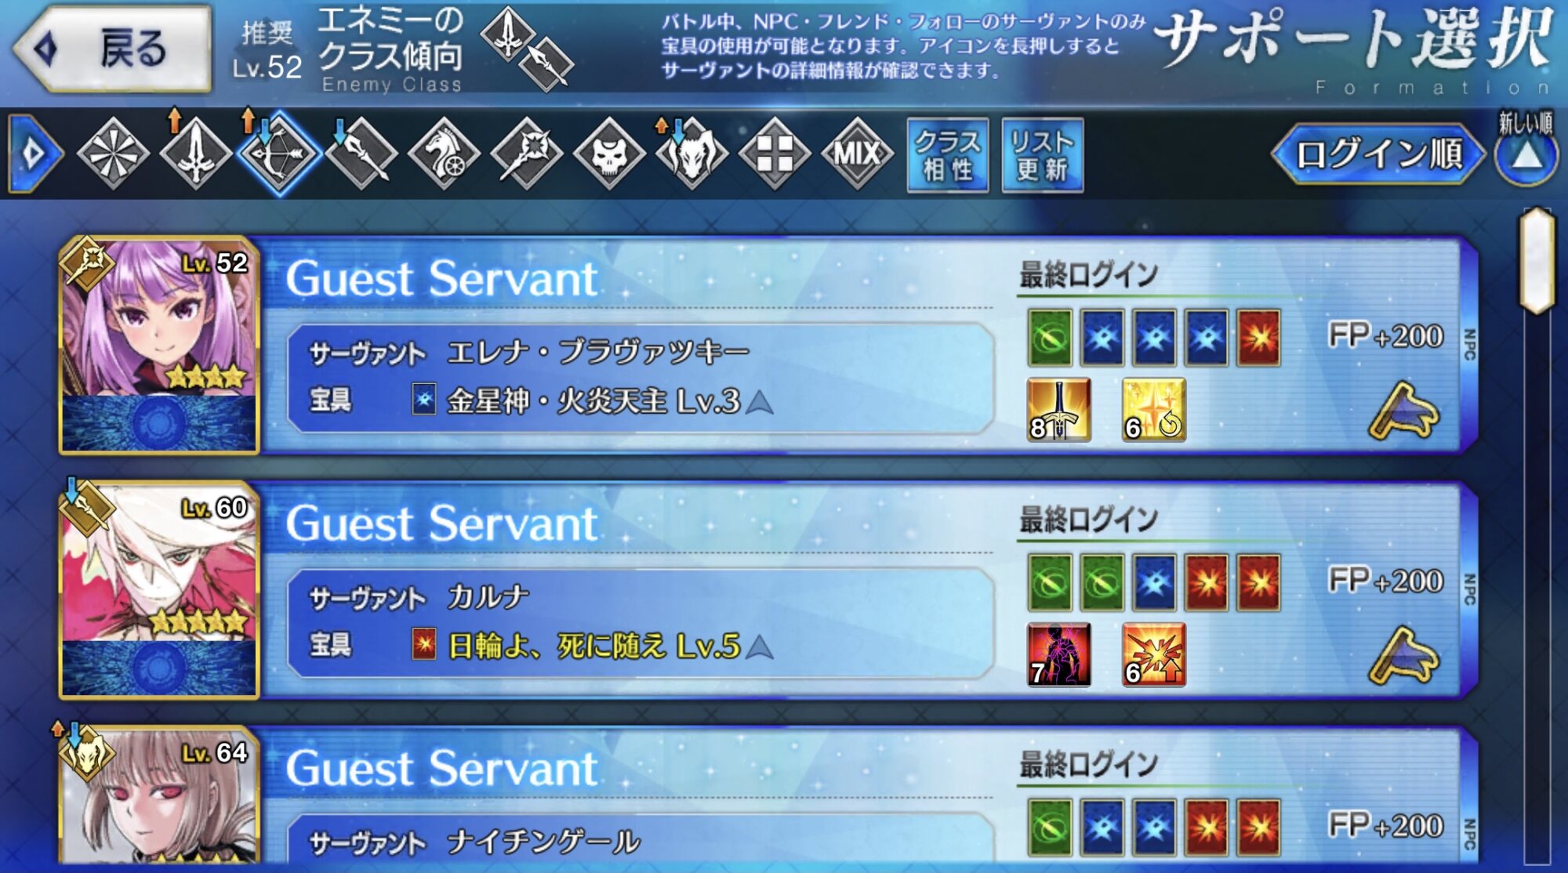
Task: Click the support list scrollbar handle
Action: click(1537, 261)
